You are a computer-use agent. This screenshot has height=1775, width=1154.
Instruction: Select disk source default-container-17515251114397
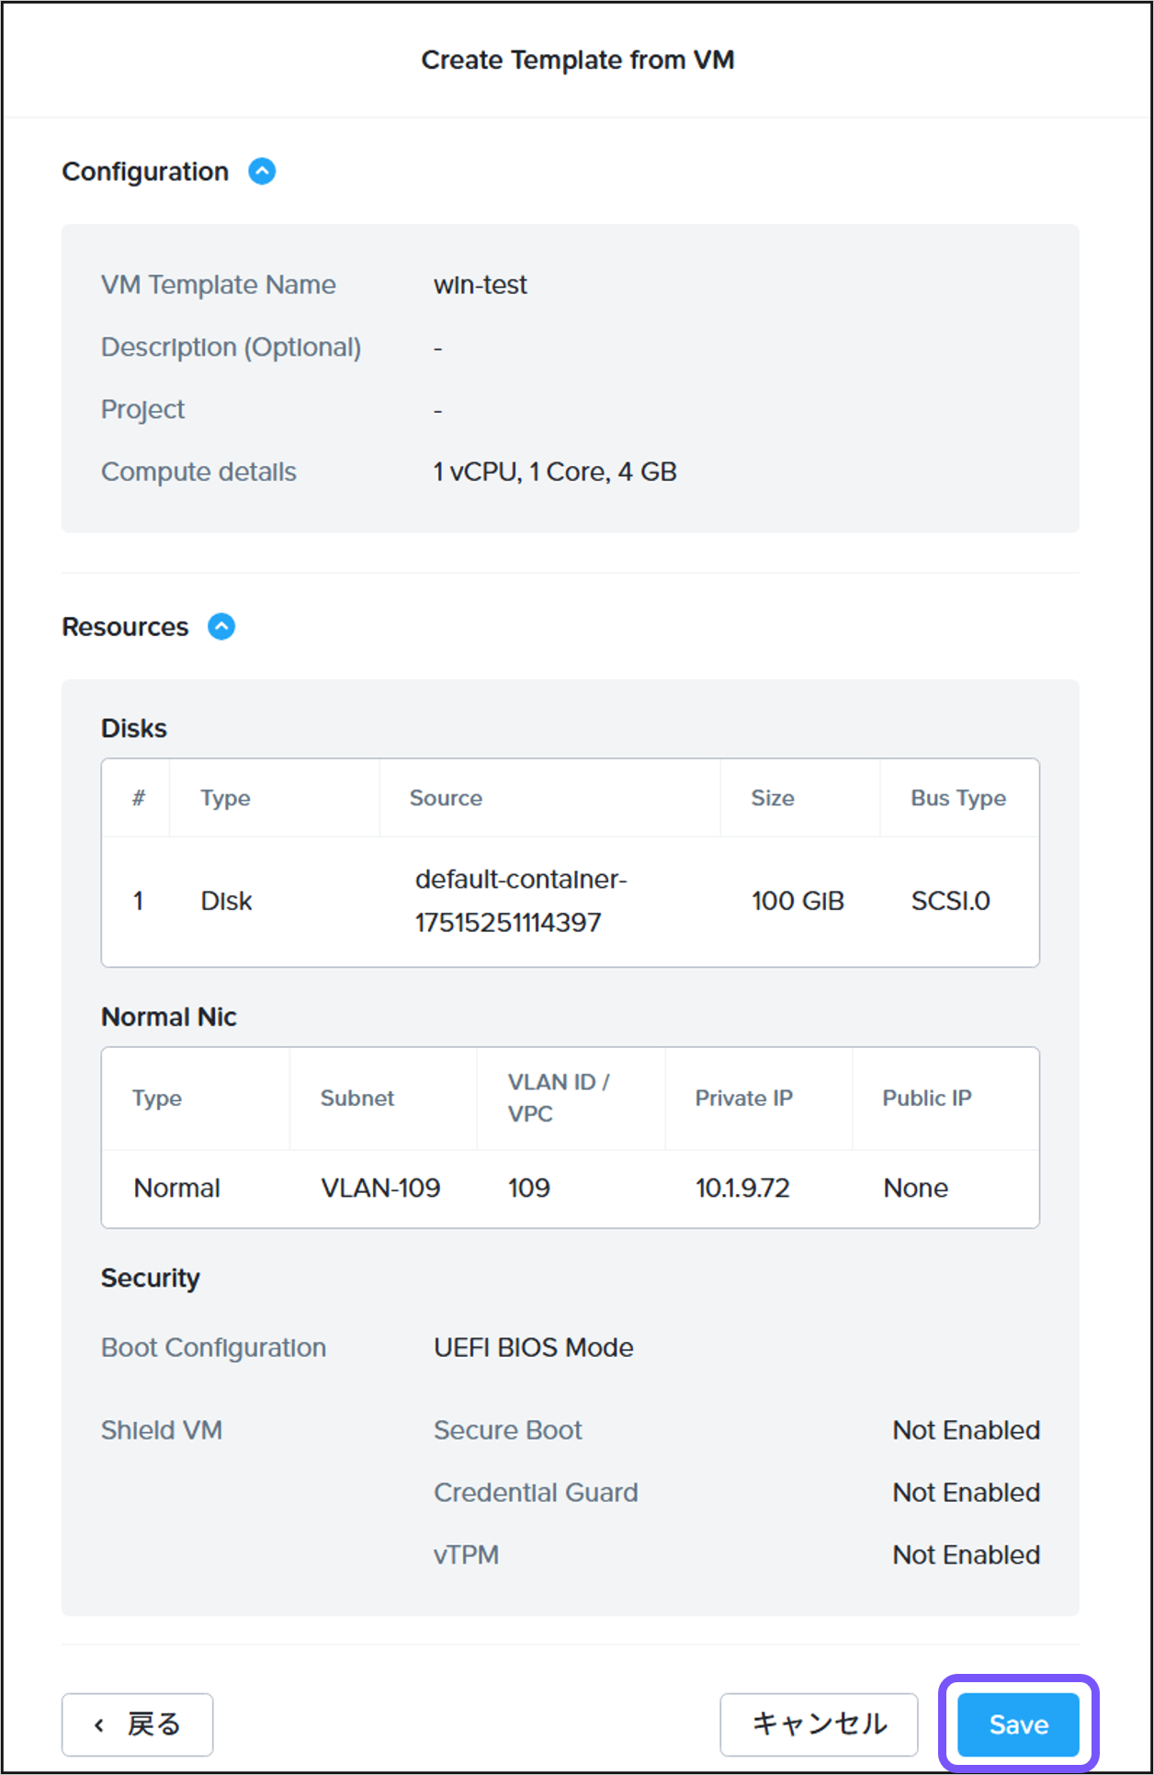(x=520, y=901)
